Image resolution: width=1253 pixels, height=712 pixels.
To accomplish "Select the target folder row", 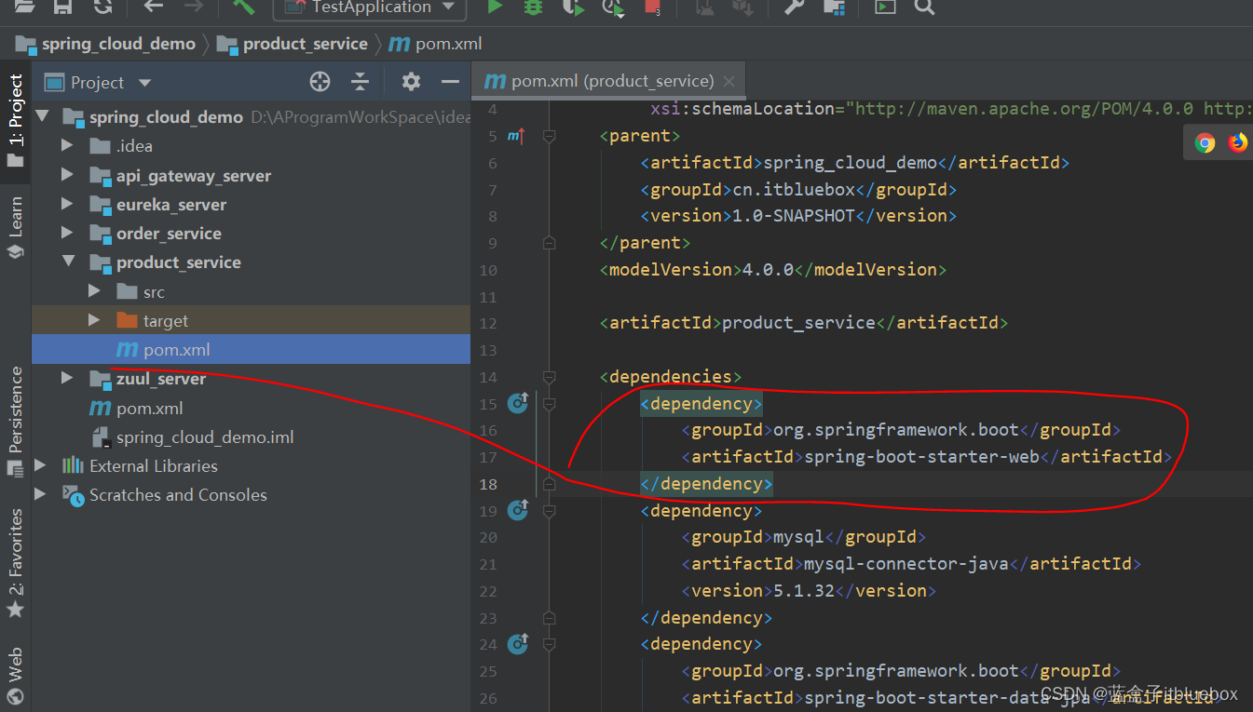I will click(251, 321).
